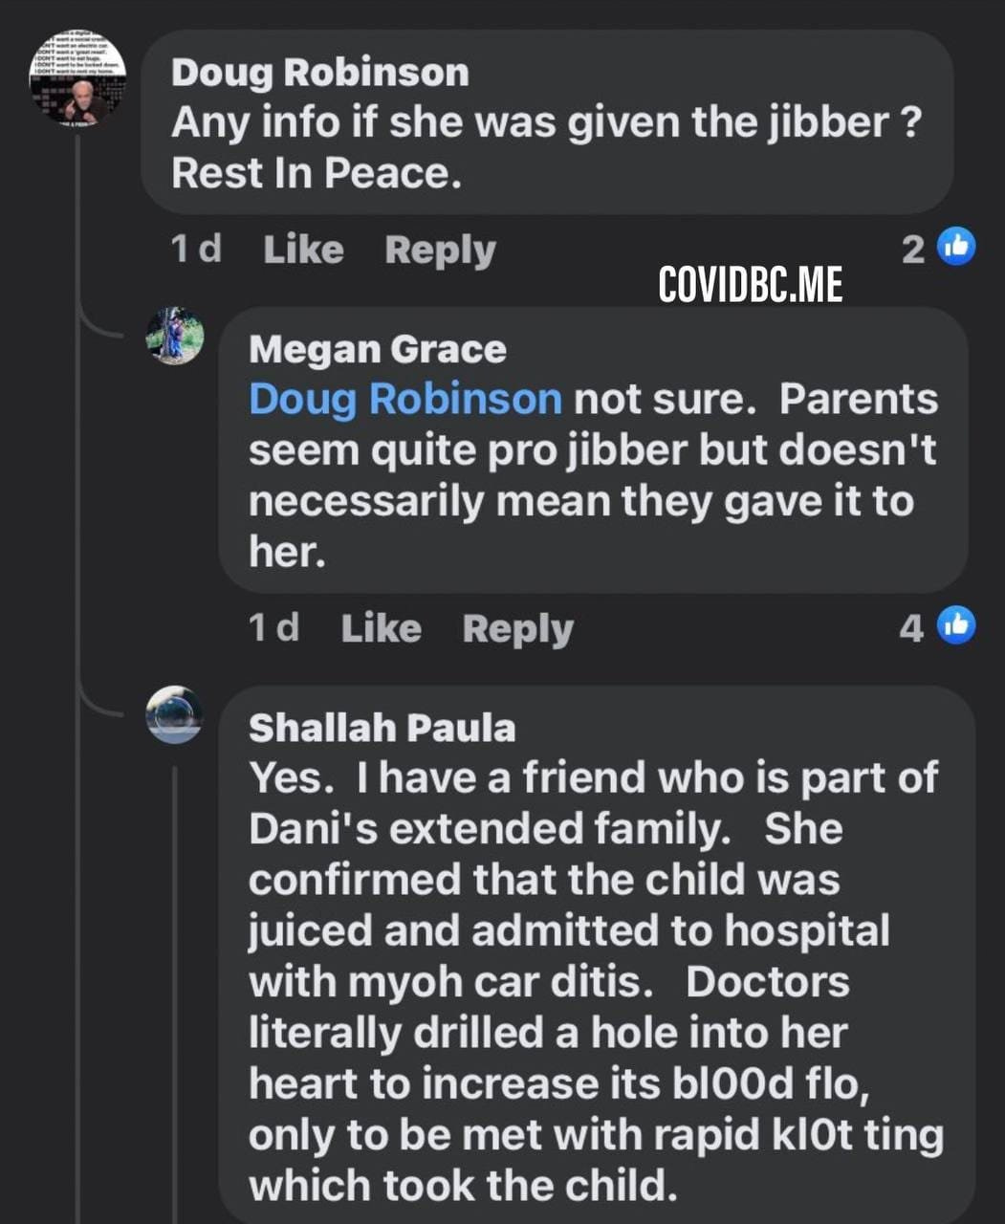The width and height of the screenshot is (1005, 1224).
Task: Click the COVIDBC.ME watermark text
Action: point(751,284)
